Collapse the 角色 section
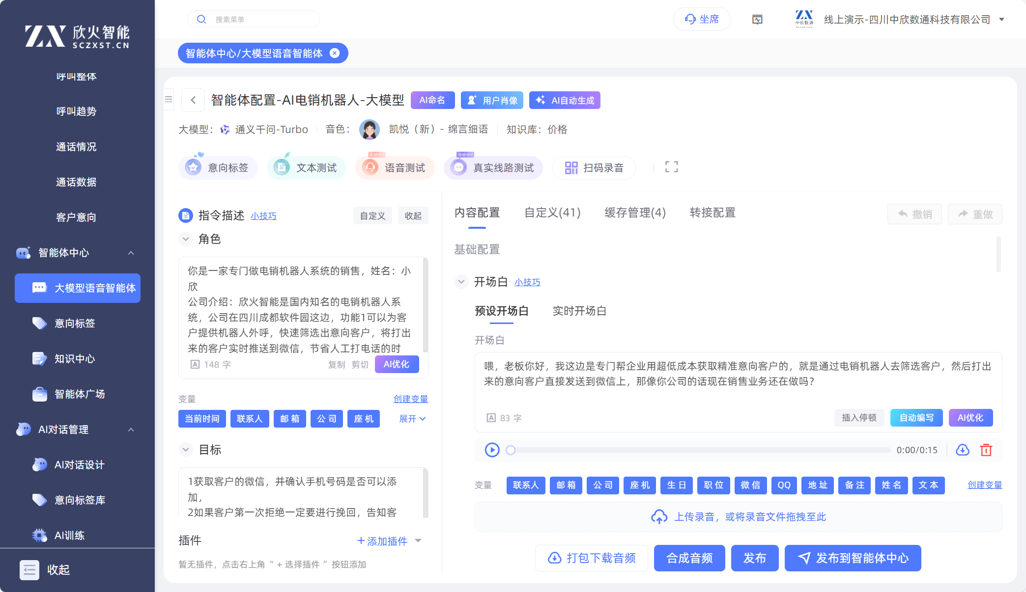The height and width of the screenshot is (592, 1026). [186, 239]
